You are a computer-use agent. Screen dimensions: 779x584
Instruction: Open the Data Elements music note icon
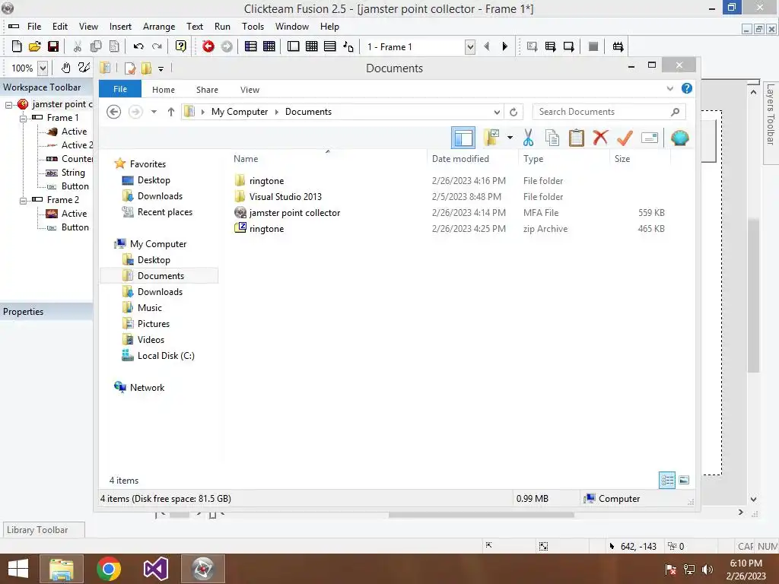pyautogui.click(x=348, y=46)
